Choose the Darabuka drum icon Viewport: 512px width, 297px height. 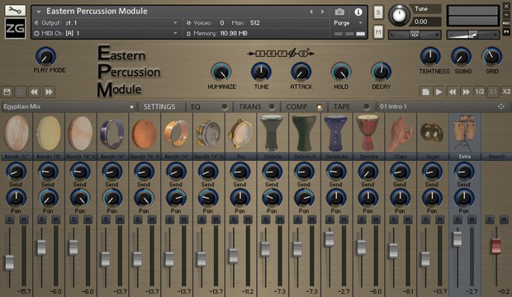[336, 133]
